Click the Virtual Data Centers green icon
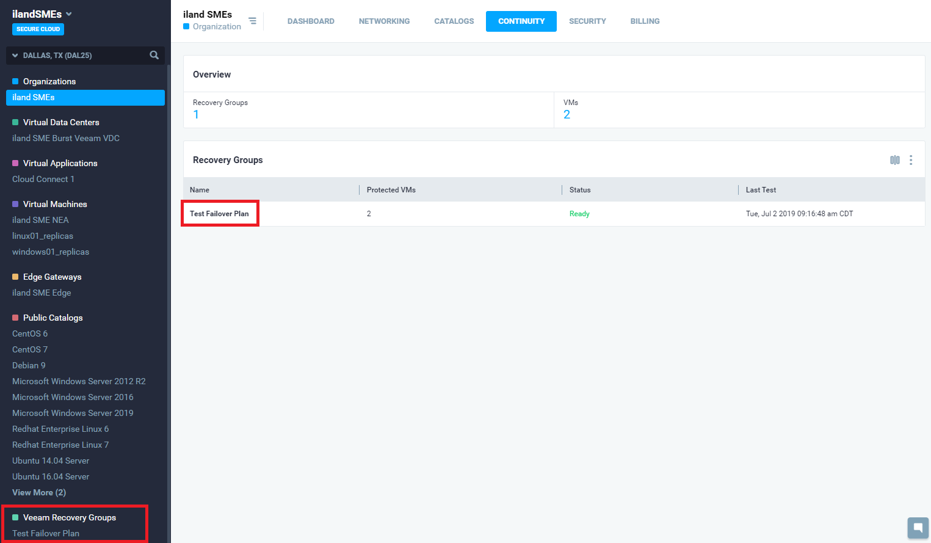Image resolution: width=931 pixels, height=543 pixels. point(15,122)
